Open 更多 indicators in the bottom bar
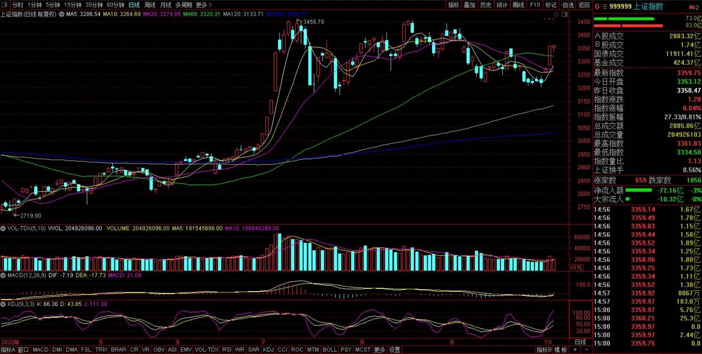Image resolution: width=702 pixels, height=354 pixels. coord(380,350)
